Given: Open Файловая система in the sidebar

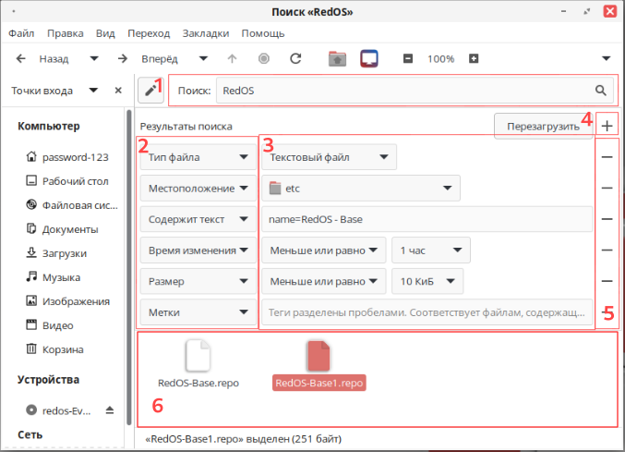Looking at the screenshot, I should click(x=72, y=205).
